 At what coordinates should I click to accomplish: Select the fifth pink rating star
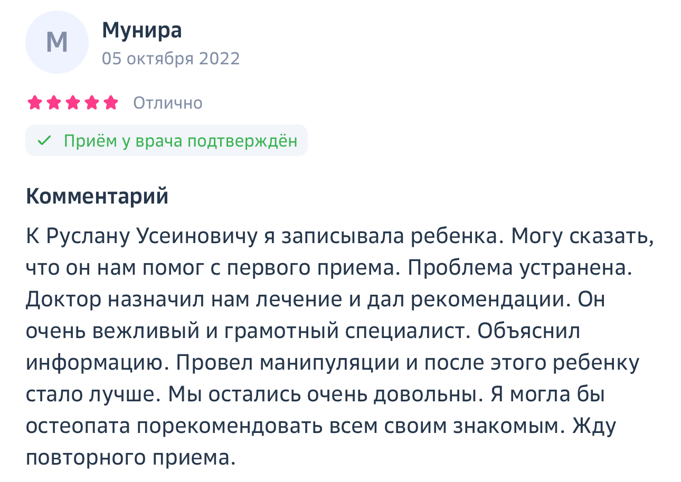111,102
